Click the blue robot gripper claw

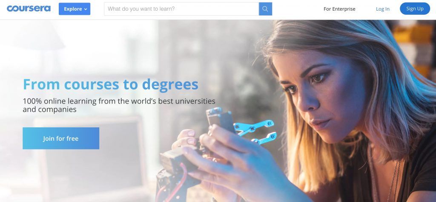[x=255, y=130]
